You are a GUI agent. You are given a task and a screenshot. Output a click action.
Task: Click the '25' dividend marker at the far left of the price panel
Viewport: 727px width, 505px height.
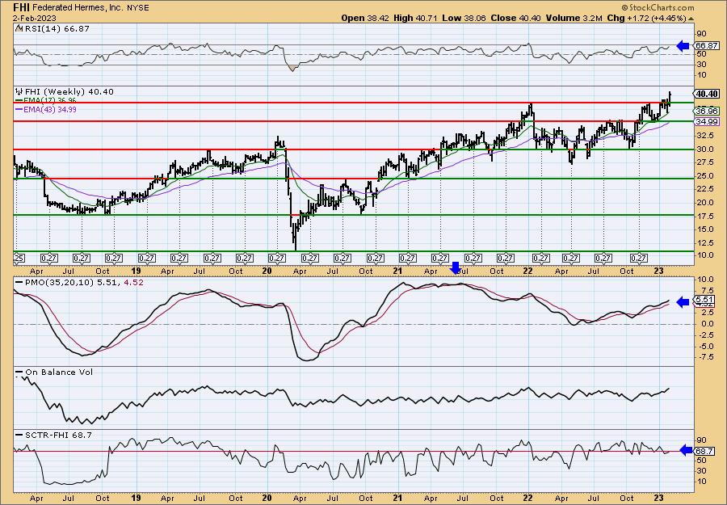(x=19, y=258)
